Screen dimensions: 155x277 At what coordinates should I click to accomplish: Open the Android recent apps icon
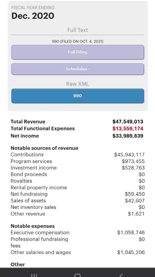(34, 275)
